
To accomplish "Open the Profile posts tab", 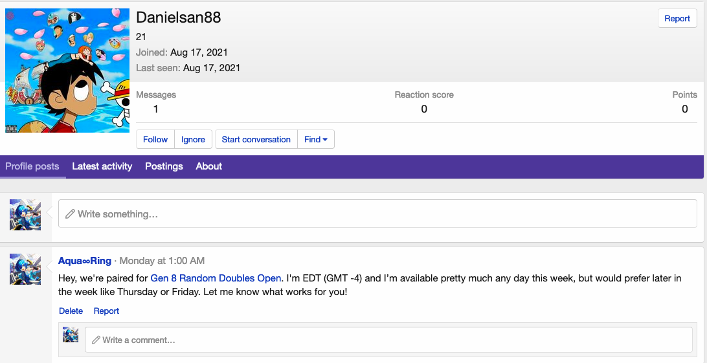I will (x=32, y=166).
